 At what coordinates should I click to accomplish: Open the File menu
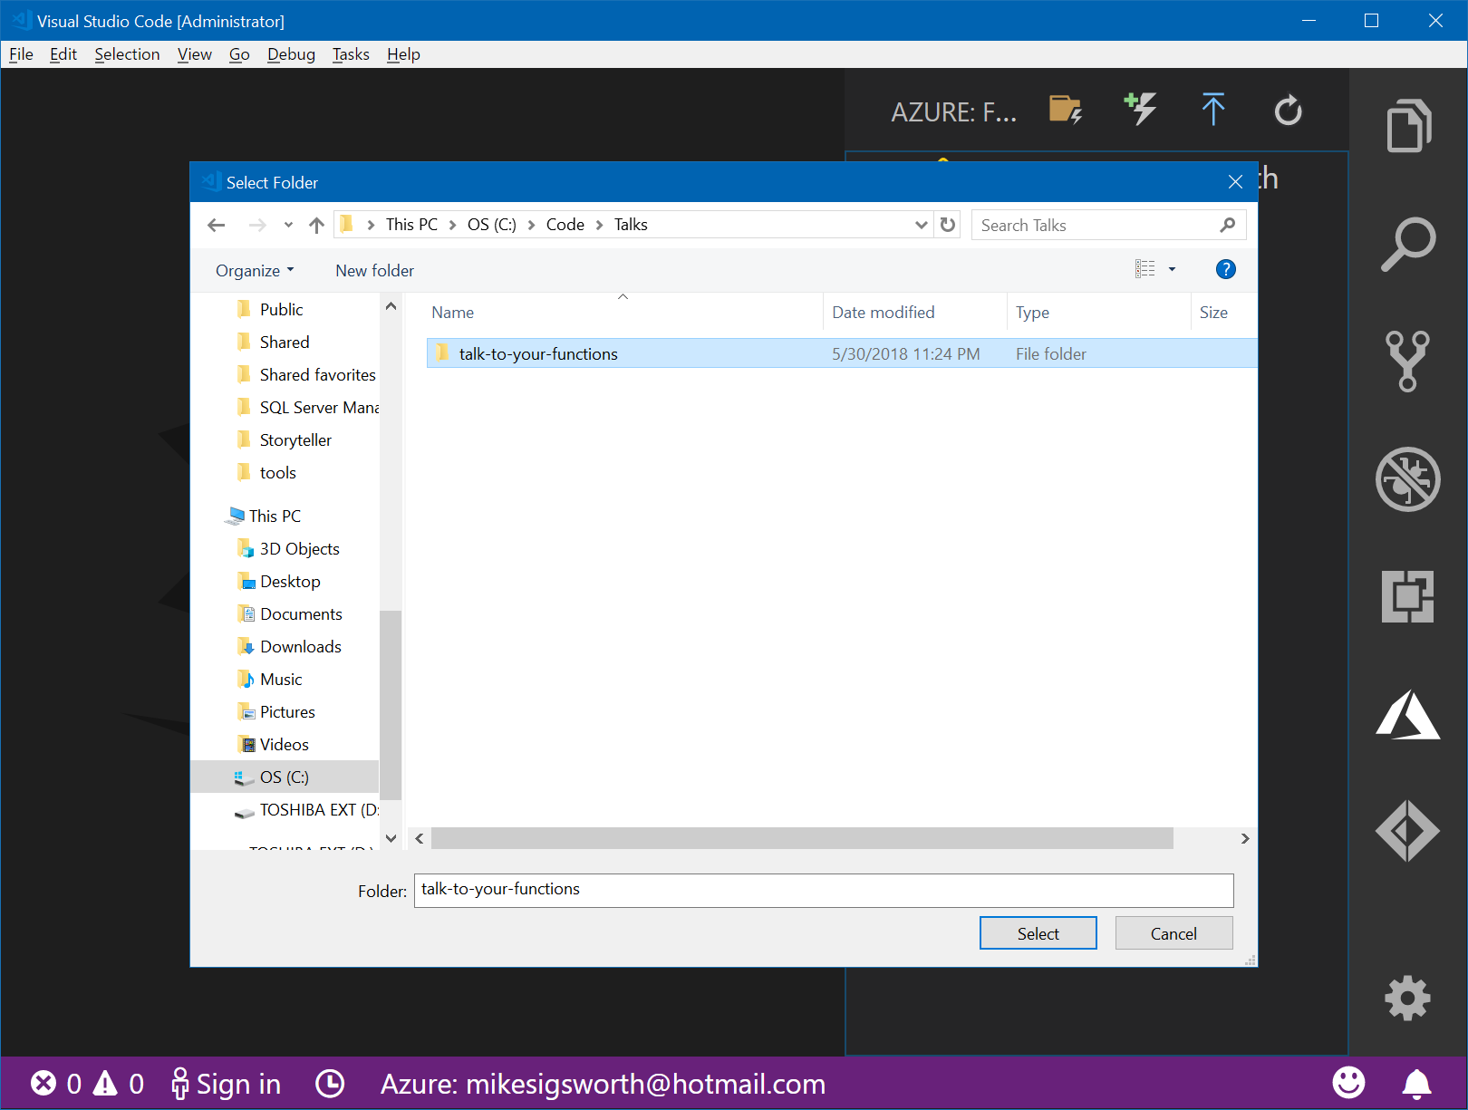[x=21, y=54]
